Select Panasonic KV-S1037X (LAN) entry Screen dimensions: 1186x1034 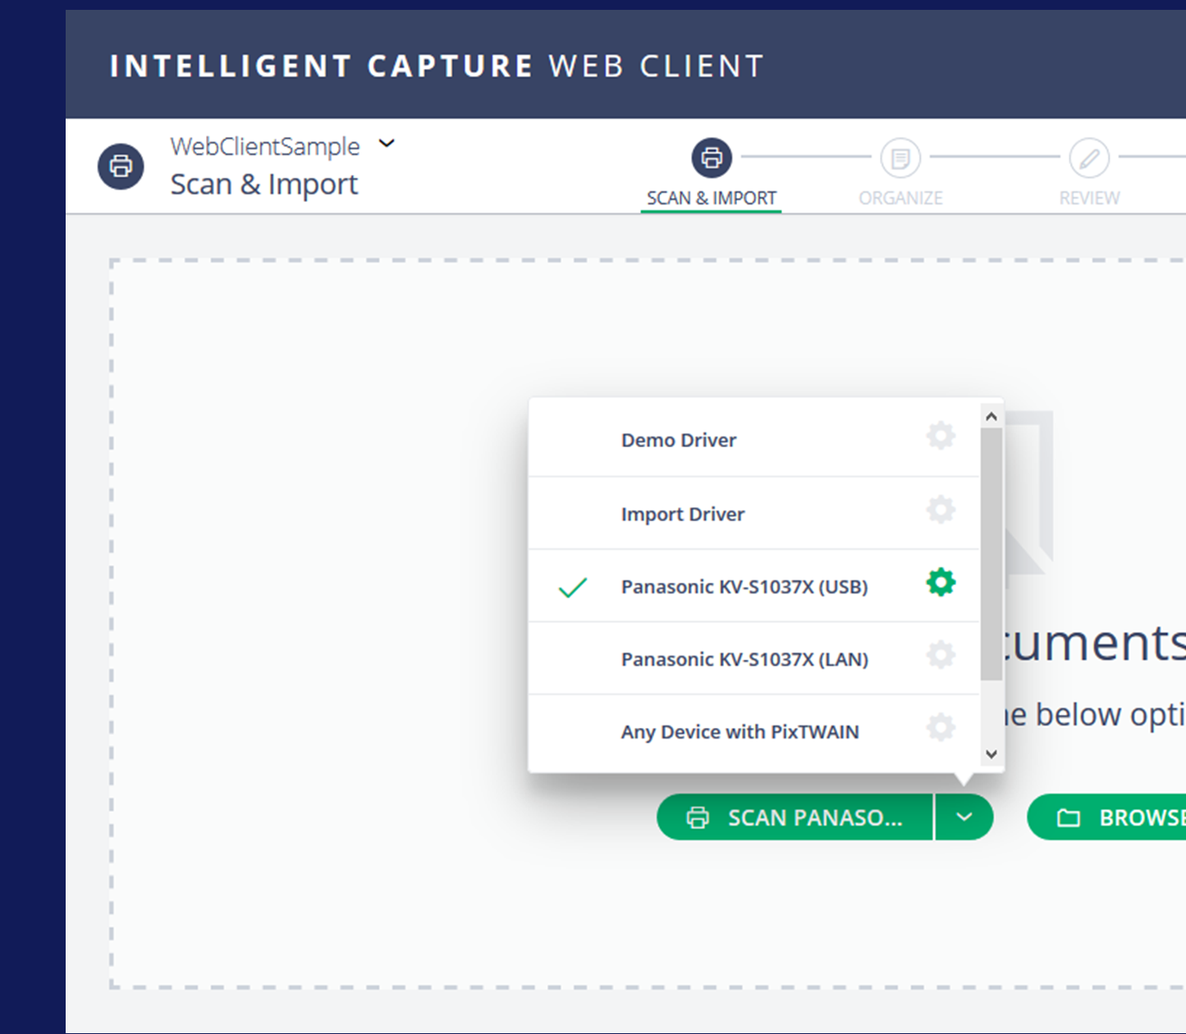[x=754, y=659]
